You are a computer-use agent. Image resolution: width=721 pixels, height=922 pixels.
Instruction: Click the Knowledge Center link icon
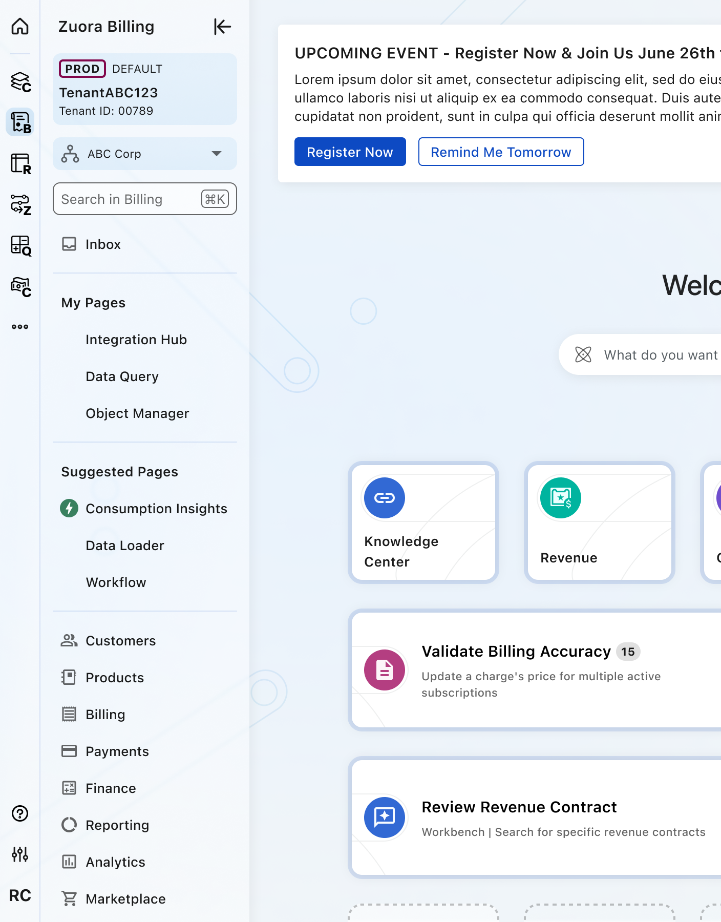384,498
